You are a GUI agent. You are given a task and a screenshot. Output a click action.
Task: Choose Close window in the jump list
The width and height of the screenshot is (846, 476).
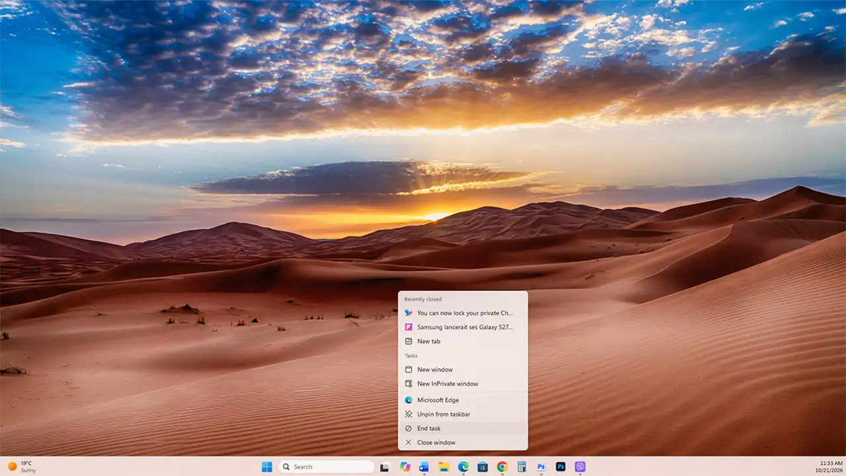coord(463,442)
